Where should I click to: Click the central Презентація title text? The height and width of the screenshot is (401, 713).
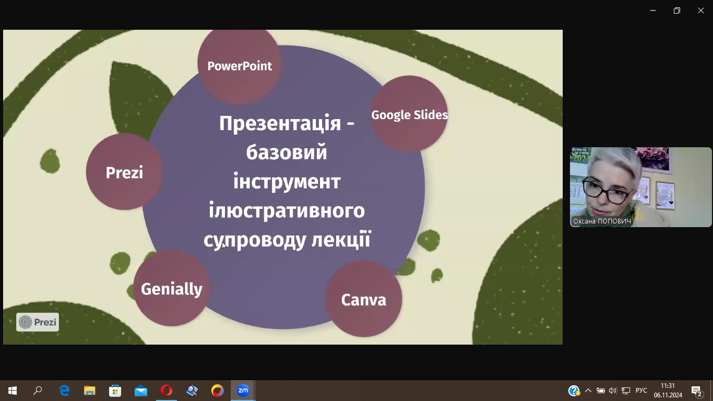coord(287,182)
